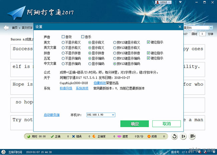
Task: Click the 'Hope is' typing line box
Action: [x=22, y=87]
